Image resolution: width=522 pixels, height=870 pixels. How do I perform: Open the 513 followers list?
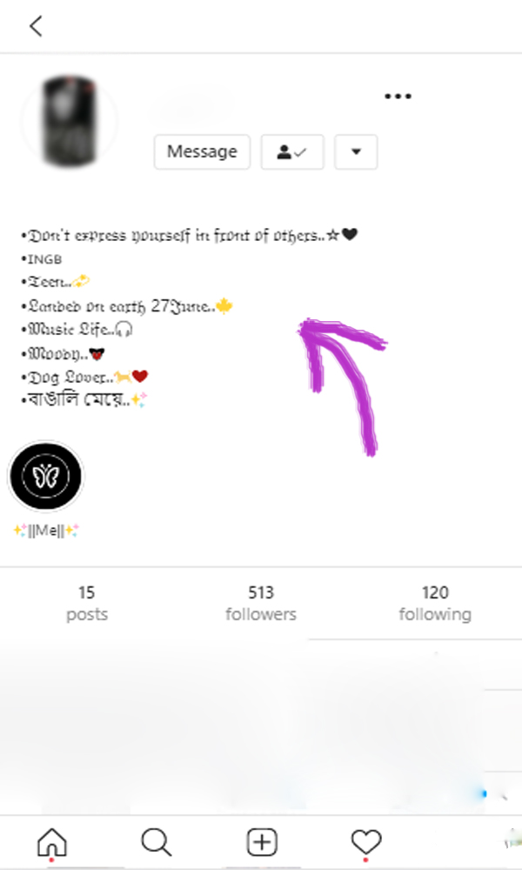[x=261, y=603]
